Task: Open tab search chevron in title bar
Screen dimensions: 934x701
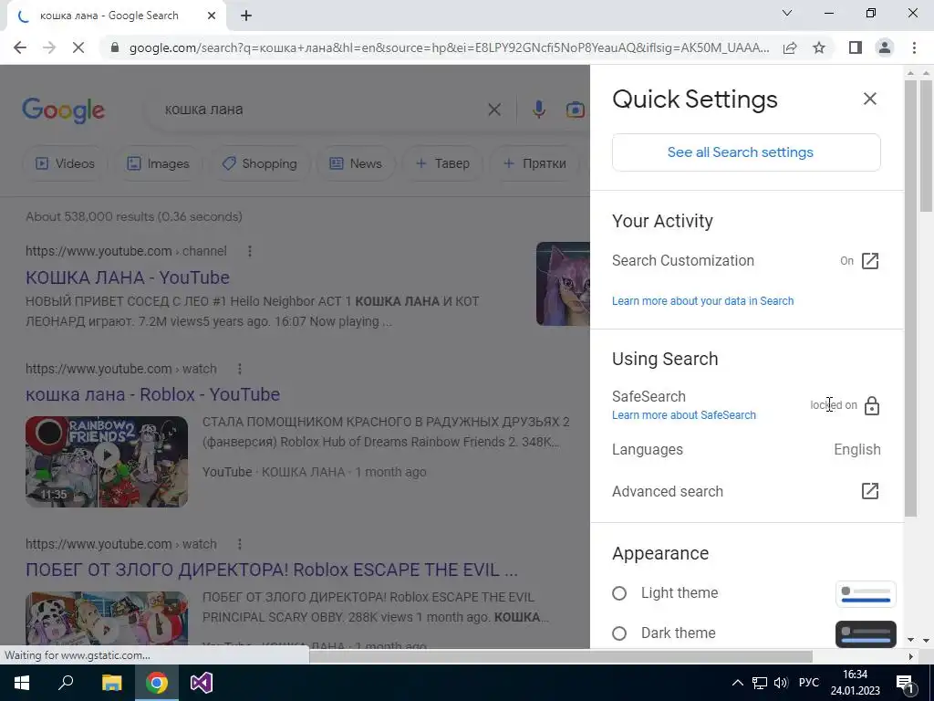Action: (x=787, y=13)
